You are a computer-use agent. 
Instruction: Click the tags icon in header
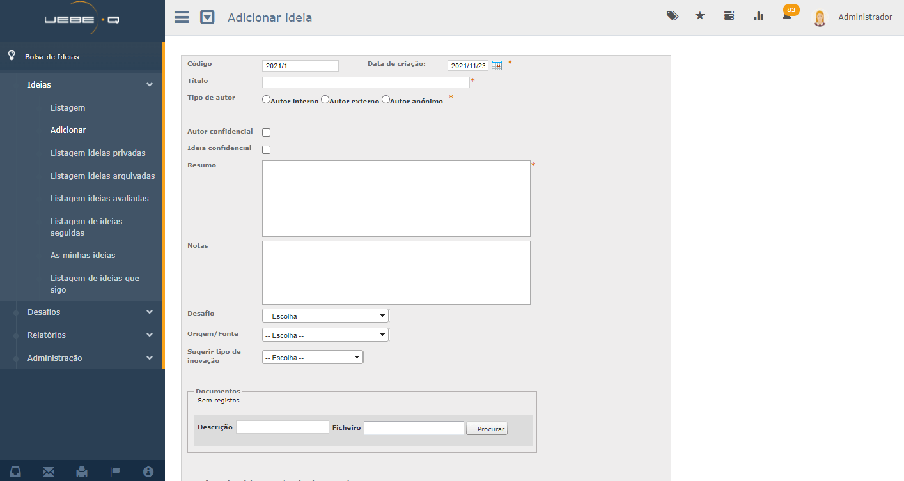[672, 17]
